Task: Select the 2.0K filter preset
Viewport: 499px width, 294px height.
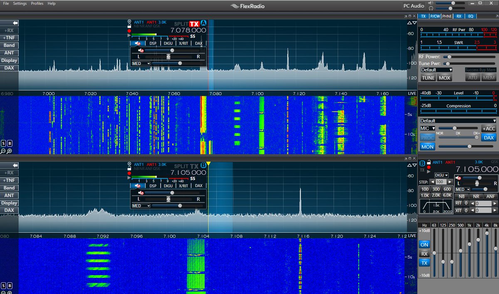Action: point(436,195)
